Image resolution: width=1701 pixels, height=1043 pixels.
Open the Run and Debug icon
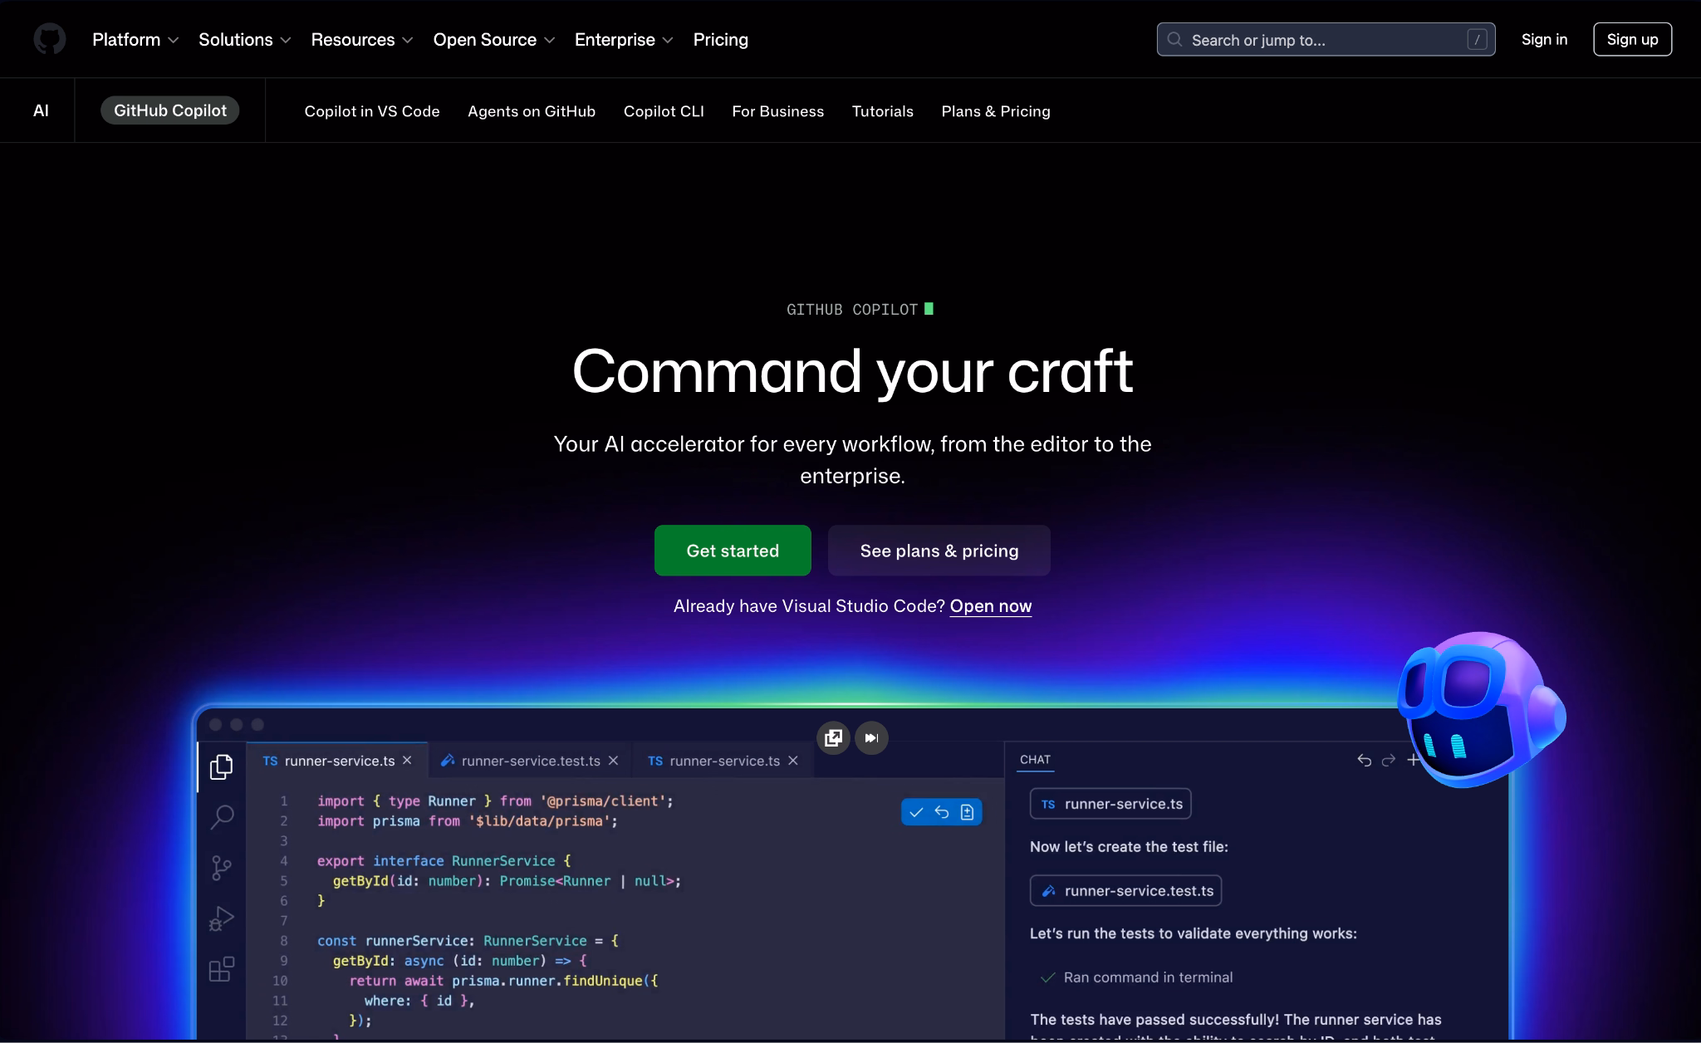coord(221,918)
